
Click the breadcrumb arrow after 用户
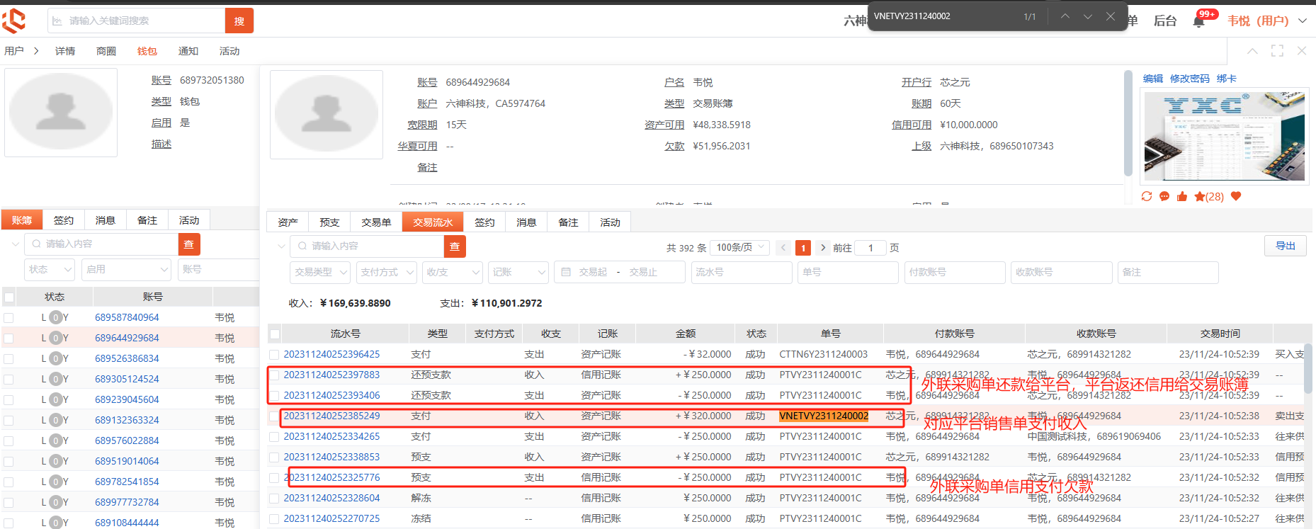click(36, 51)
